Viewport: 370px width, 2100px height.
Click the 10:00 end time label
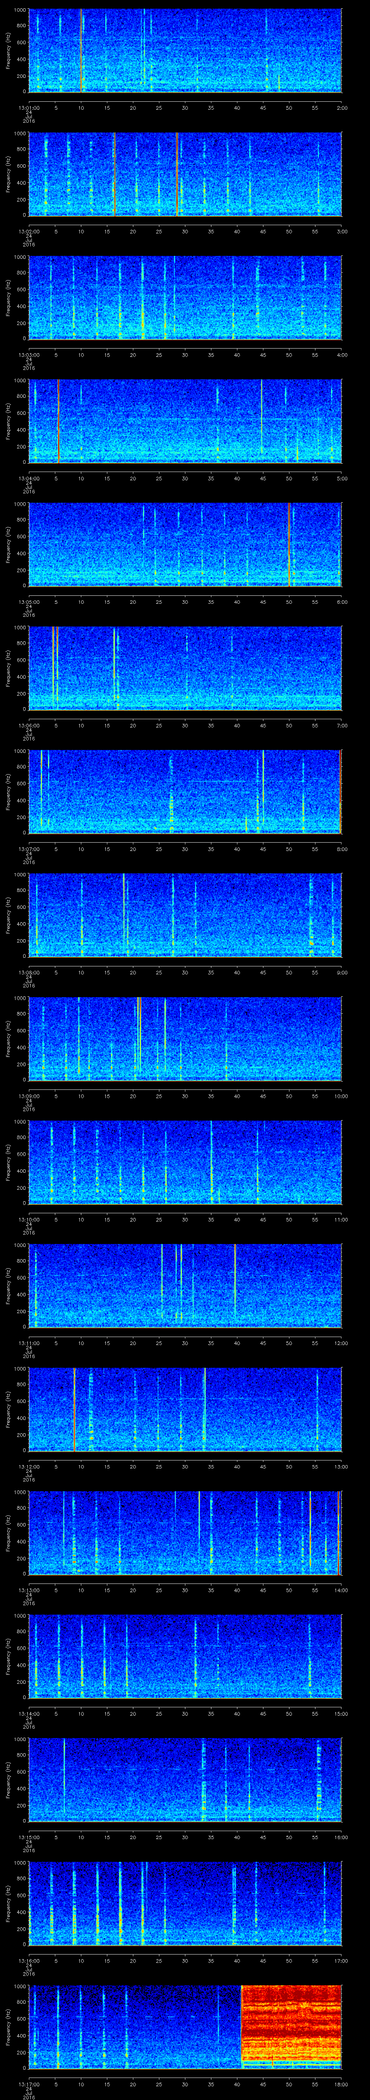tap(341, 1096)
